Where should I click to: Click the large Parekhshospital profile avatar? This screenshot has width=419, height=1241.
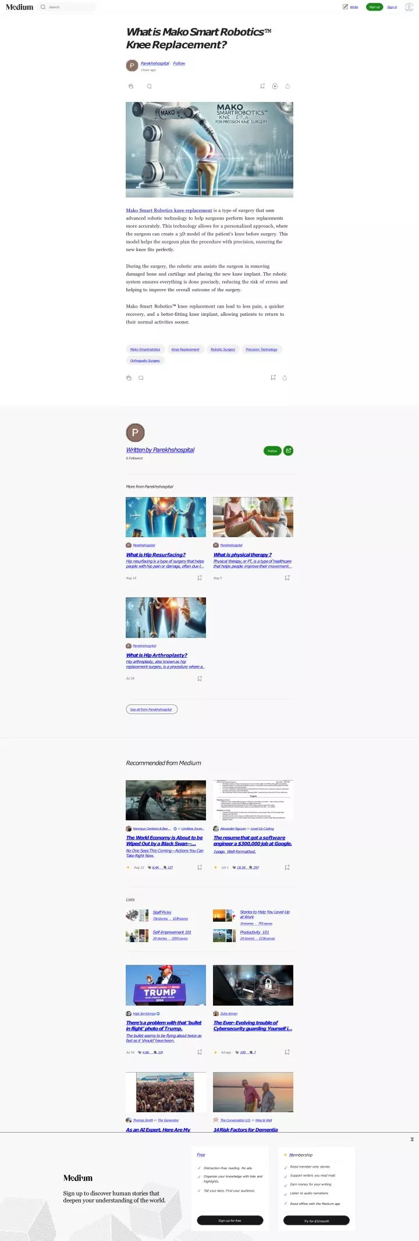135,432
